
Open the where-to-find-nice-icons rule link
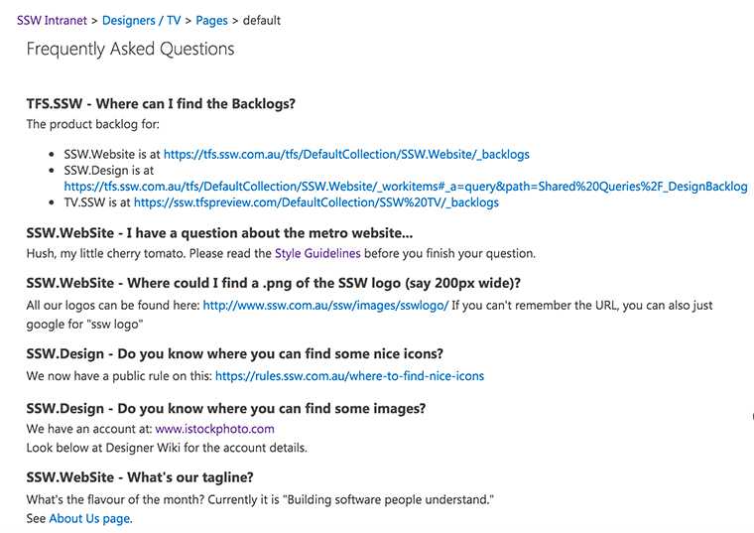pos(349,376)
